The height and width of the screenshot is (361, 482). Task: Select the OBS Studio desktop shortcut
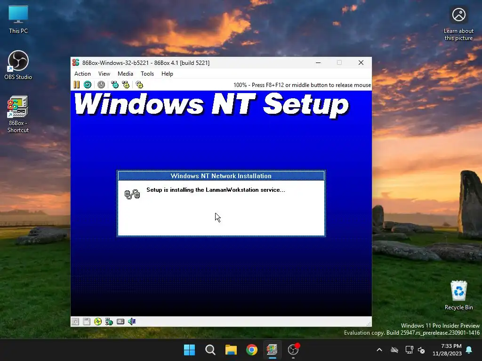[18, 65]
